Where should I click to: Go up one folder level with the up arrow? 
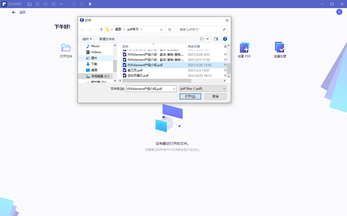point(101,30)
